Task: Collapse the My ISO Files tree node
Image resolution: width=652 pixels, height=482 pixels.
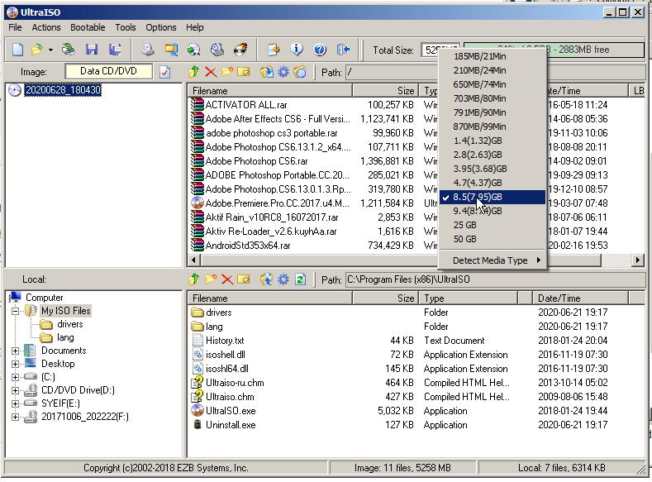Action: pyautogui.click(x=16, y=311)
